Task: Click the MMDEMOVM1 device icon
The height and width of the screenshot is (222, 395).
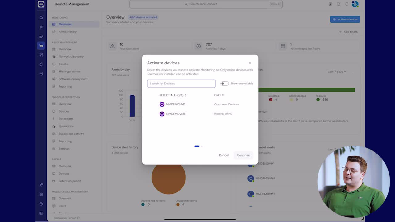Action: (251, 163)
